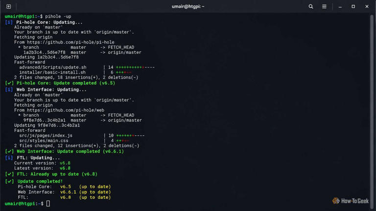Open the terminal search icon
The width and height of the screenshot is (376, 211).
311,6
